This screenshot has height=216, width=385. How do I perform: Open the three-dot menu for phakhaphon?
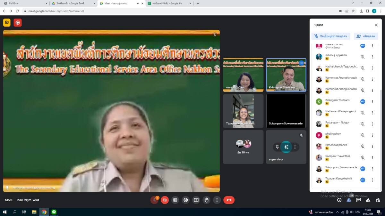372,135
